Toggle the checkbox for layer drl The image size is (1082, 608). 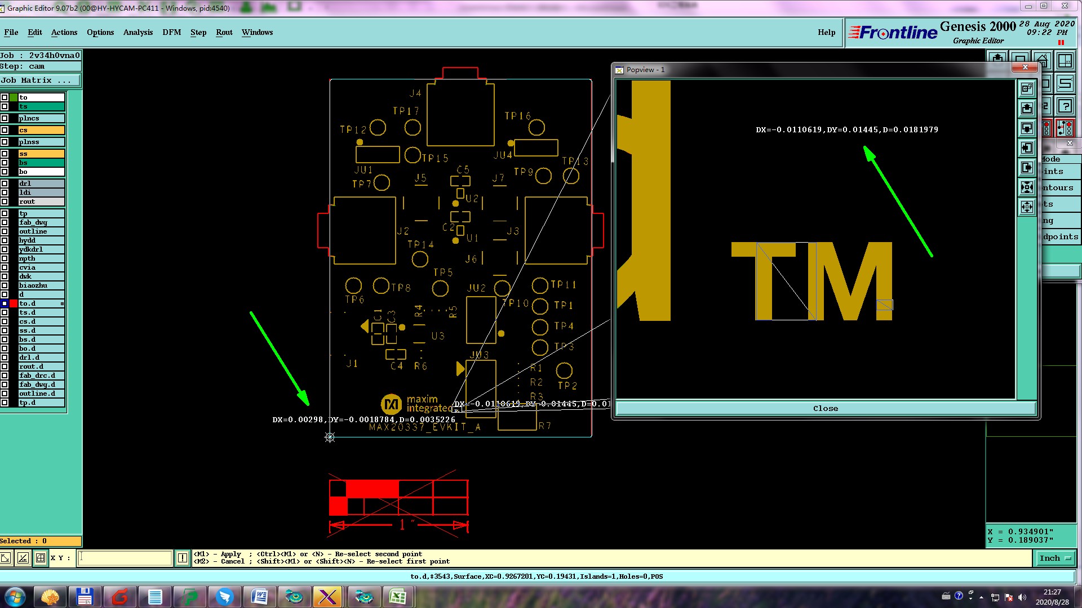point(5,184)
